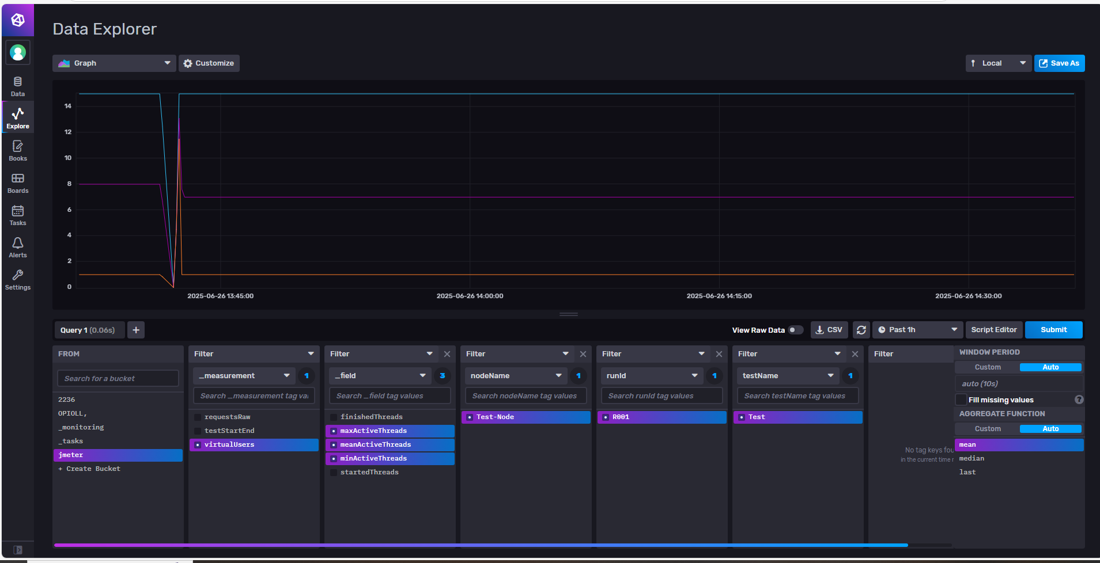Open the Explore section in sidebar
Image resolution: width=1100 pixels, height=563 pixels.
pyautogui.click(x=18, y=117)
